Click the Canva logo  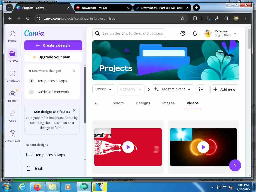34,33
